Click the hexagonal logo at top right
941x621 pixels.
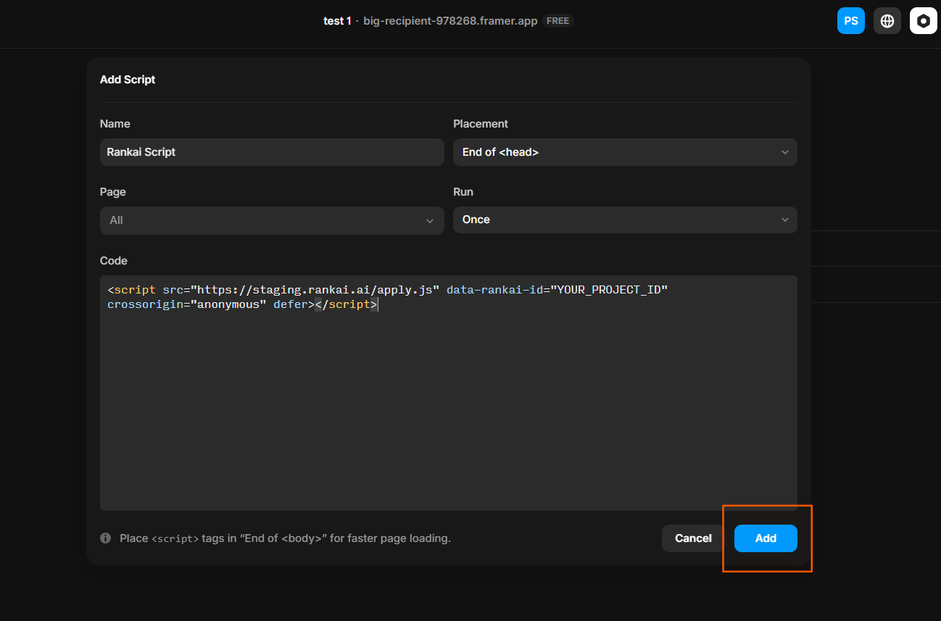923,20
